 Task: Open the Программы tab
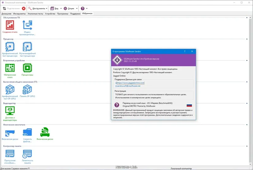(63, 14)
